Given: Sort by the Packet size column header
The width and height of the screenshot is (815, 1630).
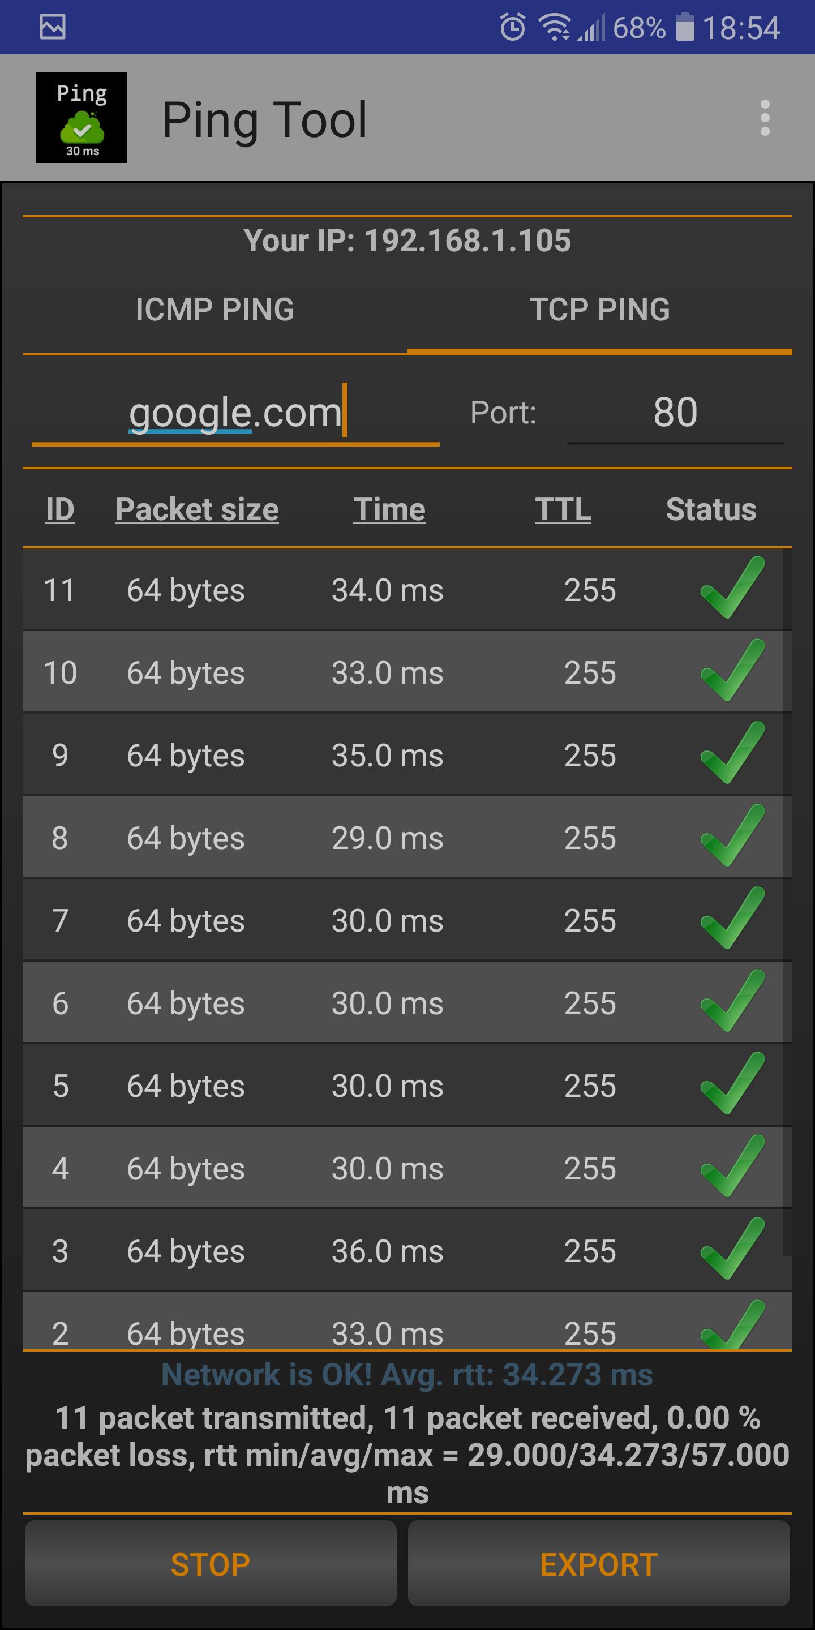Looking at the screenshot, I should coord(197,509).
